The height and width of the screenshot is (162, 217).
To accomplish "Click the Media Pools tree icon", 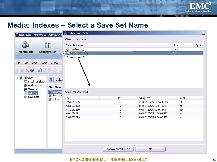I will 26,85.
